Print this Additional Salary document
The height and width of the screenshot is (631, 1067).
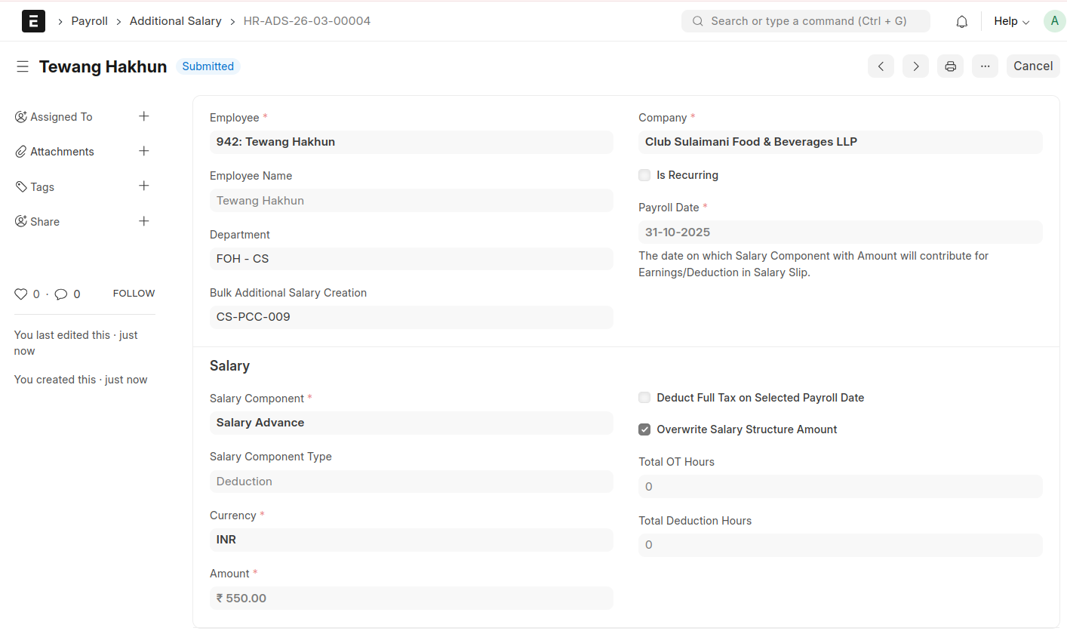(x=950, y=66)
